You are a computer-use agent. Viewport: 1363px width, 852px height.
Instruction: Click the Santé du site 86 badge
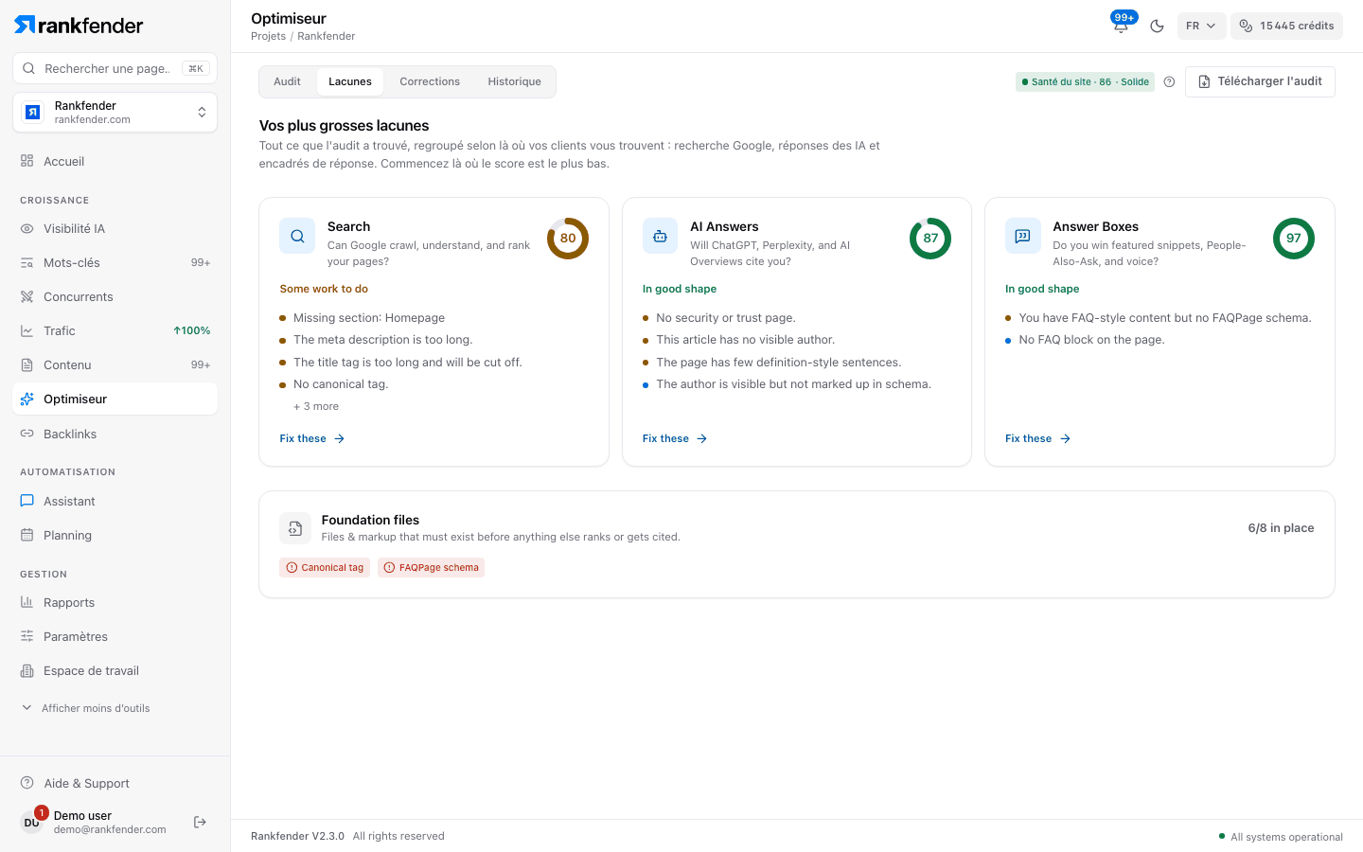coord(1085,81)
